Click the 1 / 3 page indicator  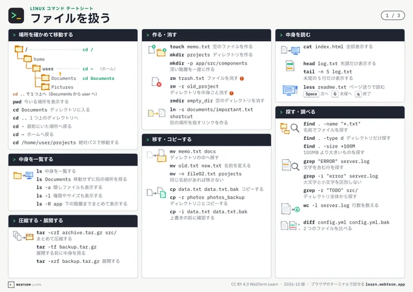[393, 15]
